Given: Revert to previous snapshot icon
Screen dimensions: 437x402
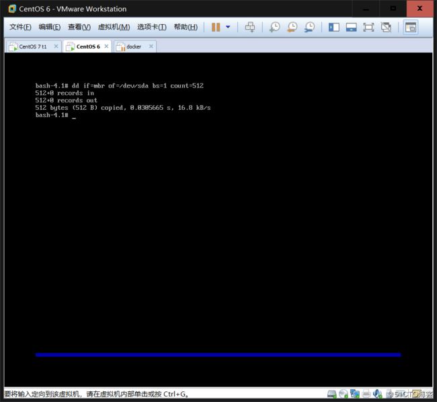Looking at the screenshot, I should pos(292,27).
